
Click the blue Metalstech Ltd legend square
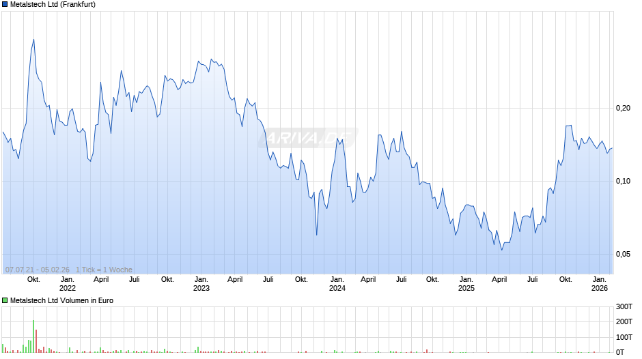(x=5, y=5)
